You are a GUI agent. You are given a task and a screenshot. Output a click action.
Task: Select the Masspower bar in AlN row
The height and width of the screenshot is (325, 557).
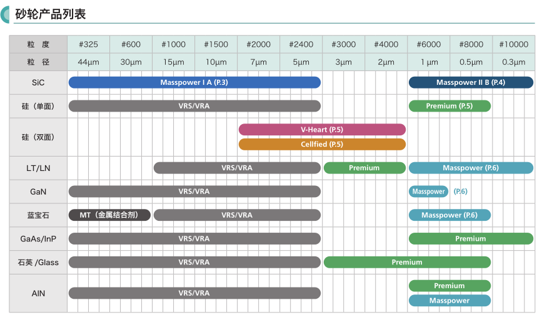[x=449, y=301]
